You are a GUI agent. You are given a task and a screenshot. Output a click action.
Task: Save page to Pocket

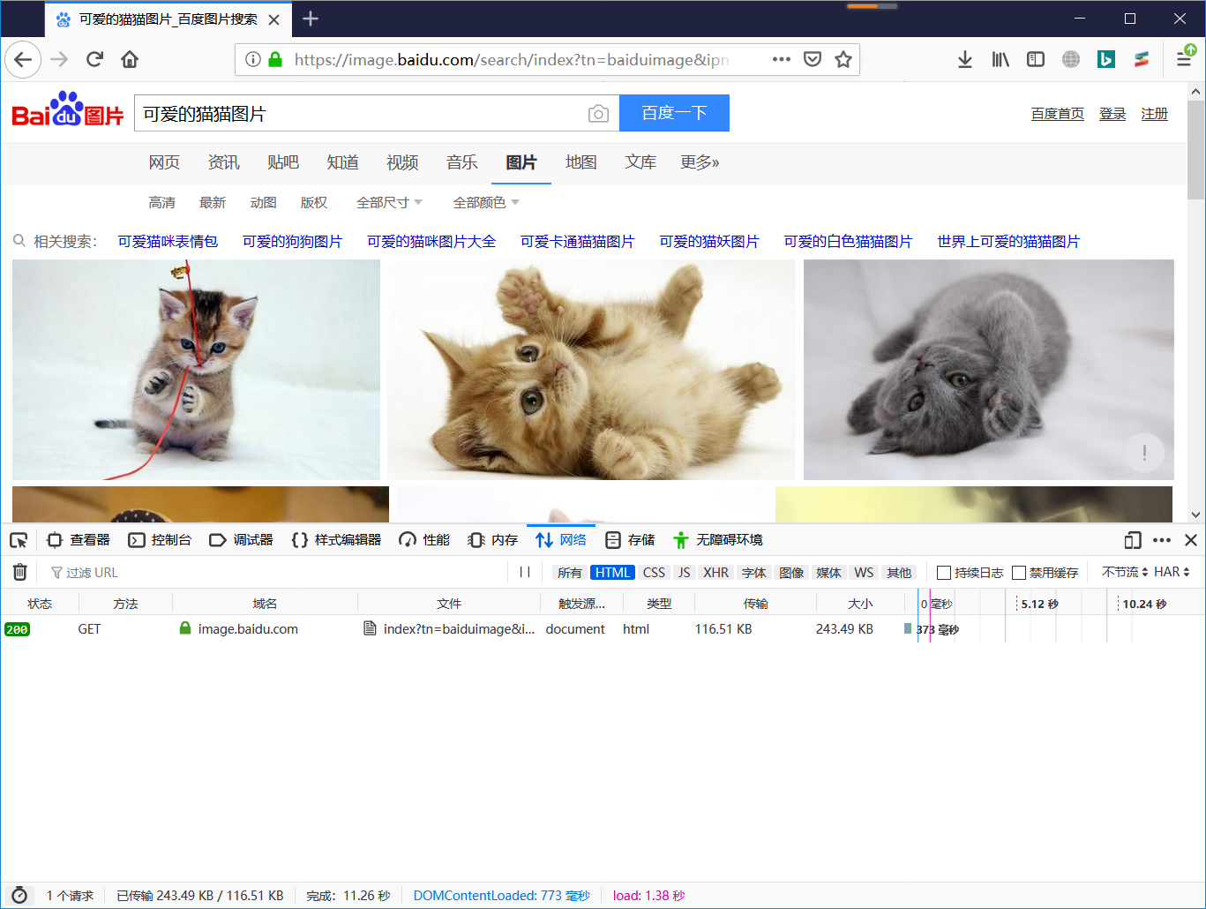[x=813, y=59]
